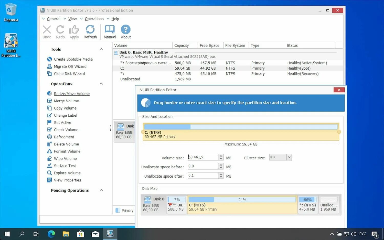384x240 pixels.
Task: Click right resize handle of C: partition bar
Action: (339, 132)
